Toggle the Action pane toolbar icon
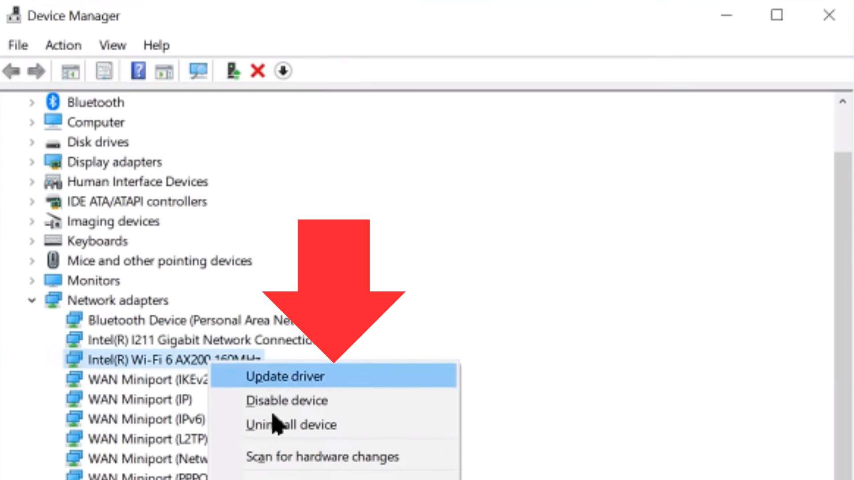Image resolution: width=854 pixels, height=480 pixels. (x=164, y=71)
